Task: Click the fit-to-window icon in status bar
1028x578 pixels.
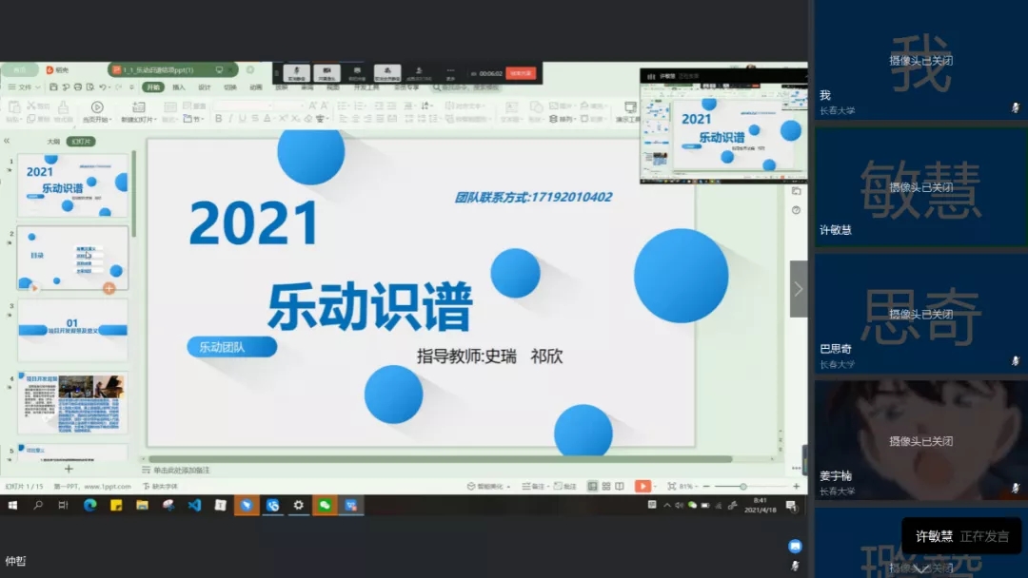Action: pos(671,487)
